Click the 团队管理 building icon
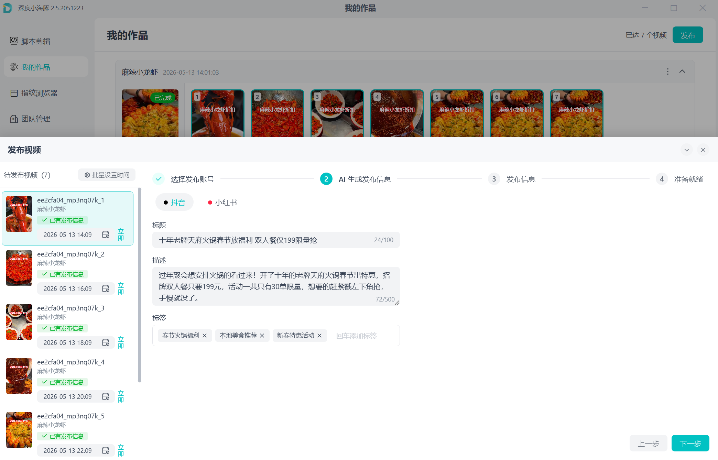The height and width of the screenshot is (460, 718). click(14, 119)
